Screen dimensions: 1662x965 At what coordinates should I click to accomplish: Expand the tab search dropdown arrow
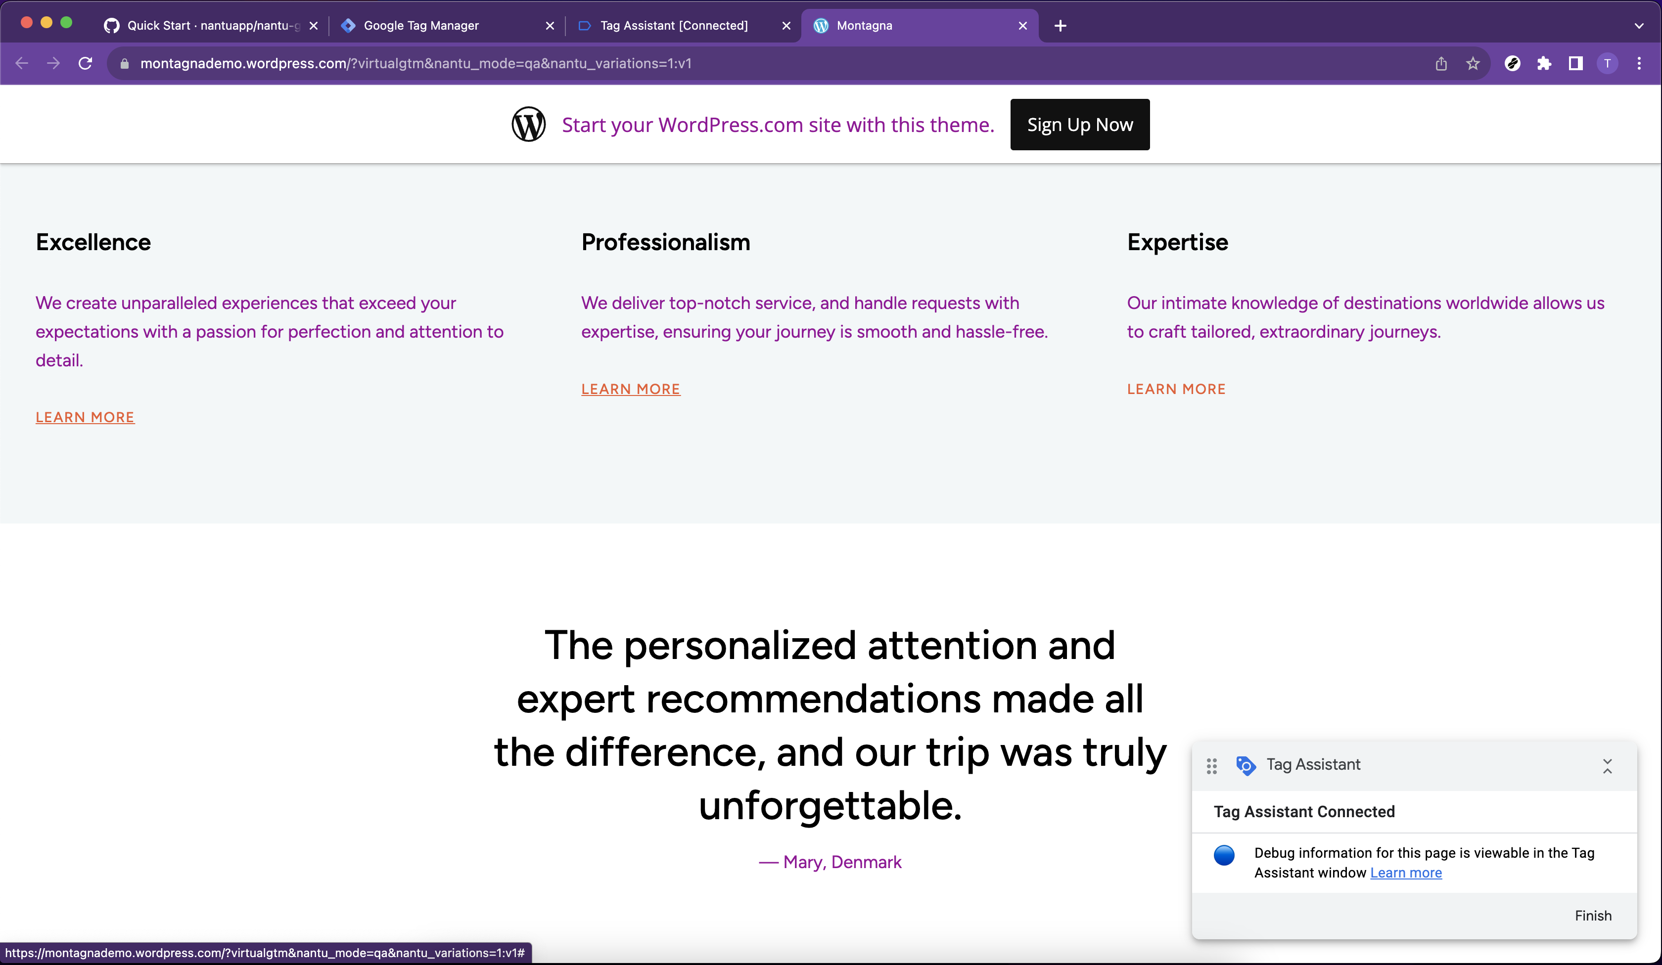[x=1639, y=26]
